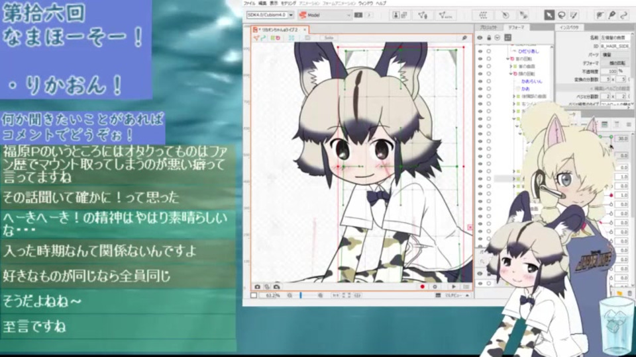Click the red record button below canvas
Screen dimensions: 636x357
coord(422,286)
